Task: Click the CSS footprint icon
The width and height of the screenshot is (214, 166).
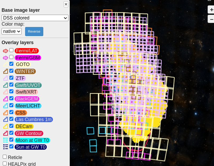Action: click(6, 113)
